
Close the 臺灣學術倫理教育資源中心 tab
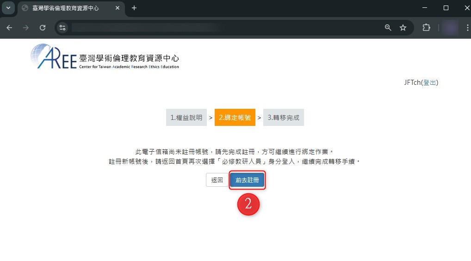(x=118, y=8)
